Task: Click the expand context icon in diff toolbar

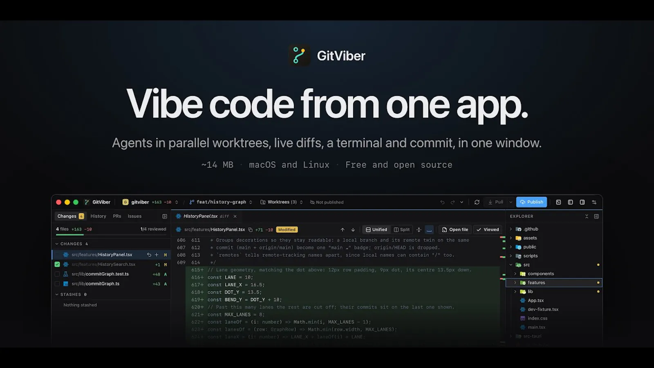Action: tap(419, 230)
